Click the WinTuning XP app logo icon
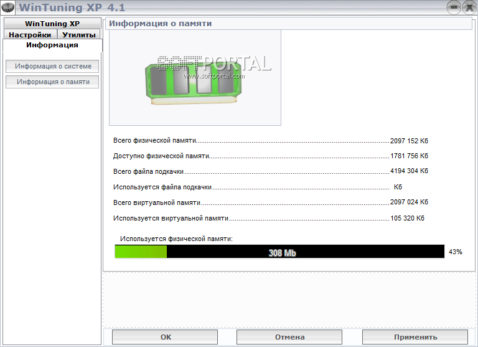The image size is (478, 347). point(7,7)
